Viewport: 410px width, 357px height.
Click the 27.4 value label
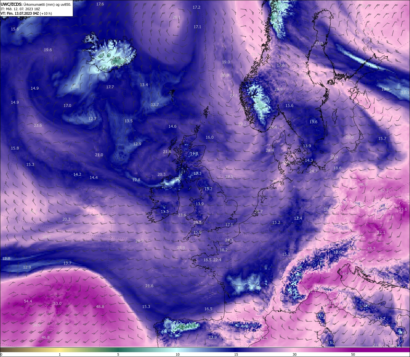(x=273, y=127)
